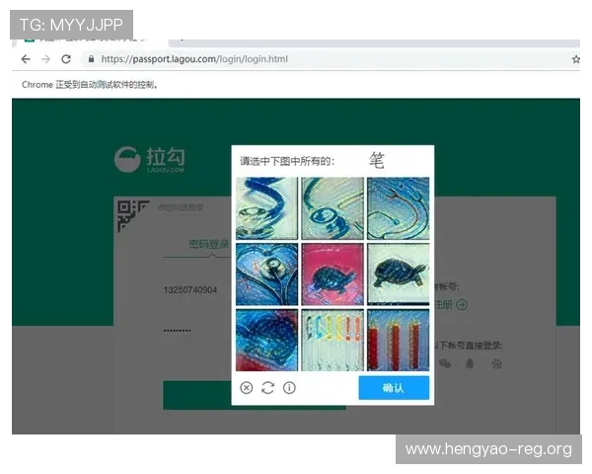This screenshot has width=592, height=474.
Task: Select the top-left blue swirl captcha image
Action: (267, 208)
